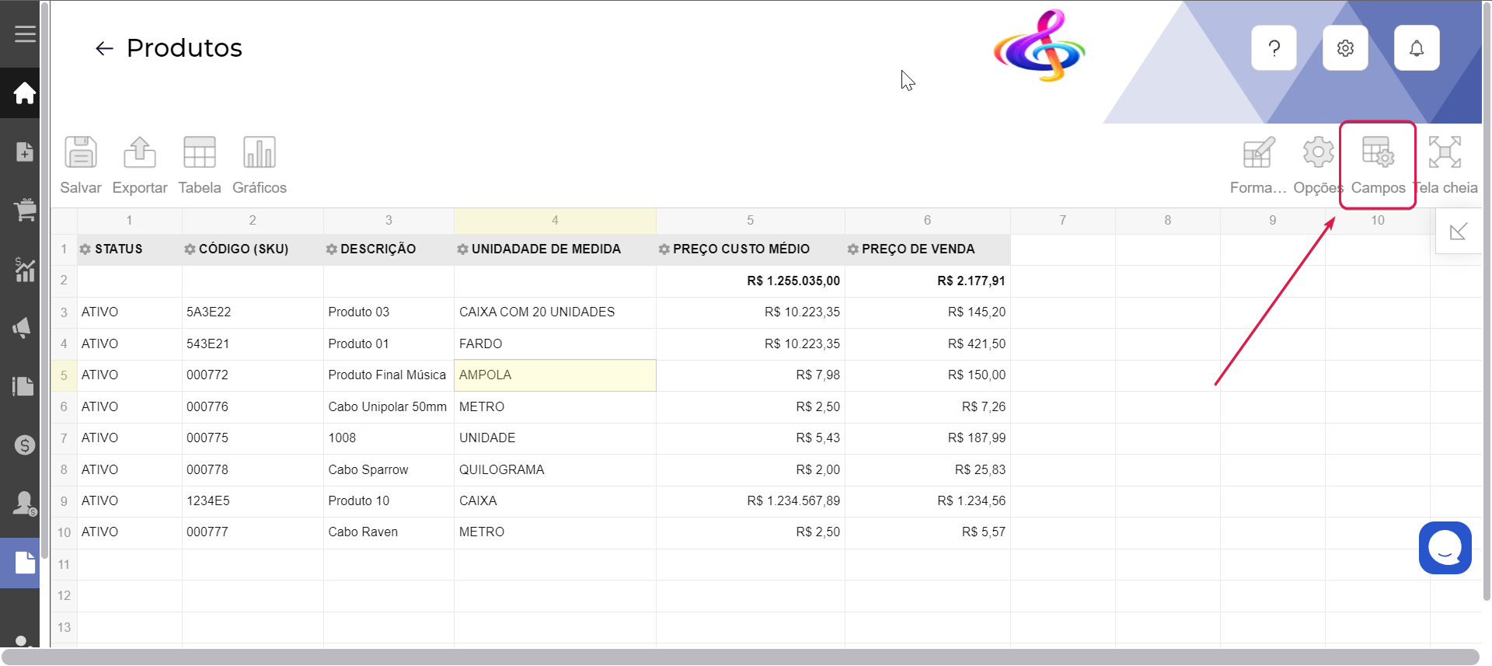Open the Exportar export tool
Image resolution: width=1492 pixels, height=666 pixels.
point(140,164)
